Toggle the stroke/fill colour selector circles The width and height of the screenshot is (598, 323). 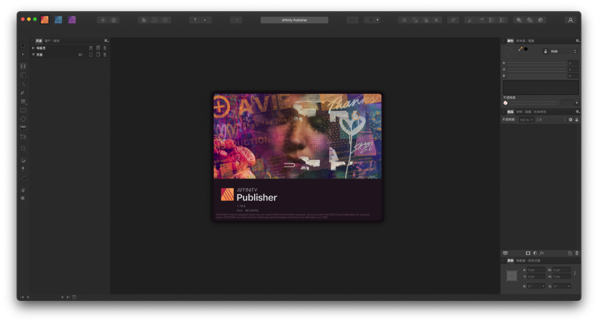click(x=509, y=52)
